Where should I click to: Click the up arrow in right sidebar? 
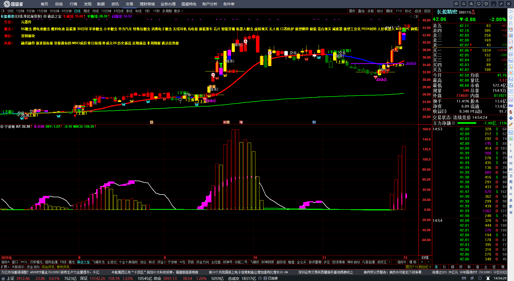coord(511,17)
